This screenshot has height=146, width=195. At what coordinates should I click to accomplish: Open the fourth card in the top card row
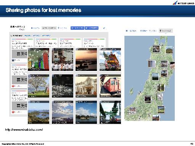point(94,43)
